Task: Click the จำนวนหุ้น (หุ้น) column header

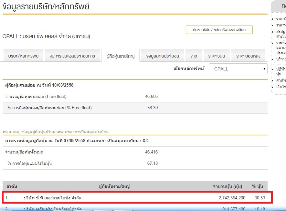Action: click(x=228, y=186)
